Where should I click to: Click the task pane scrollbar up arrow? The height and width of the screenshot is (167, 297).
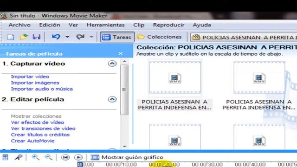pos(124,61)
